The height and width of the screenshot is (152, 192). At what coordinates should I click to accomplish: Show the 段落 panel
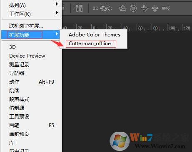coord(31,91)
